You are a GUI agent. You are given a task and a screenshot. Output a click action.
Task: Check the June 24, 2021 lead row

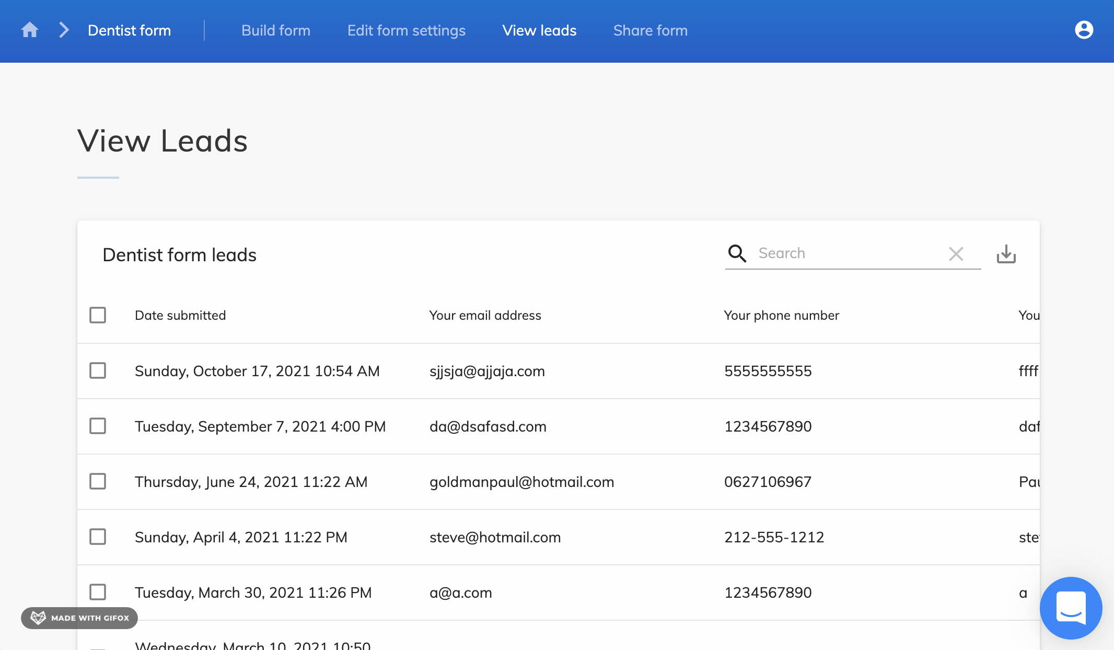[98, 481]
